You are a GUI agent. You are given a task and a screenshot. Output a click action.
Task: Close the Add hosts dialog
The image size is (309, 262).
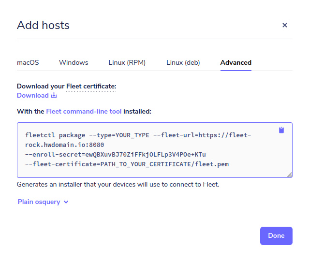coord(285,25)
